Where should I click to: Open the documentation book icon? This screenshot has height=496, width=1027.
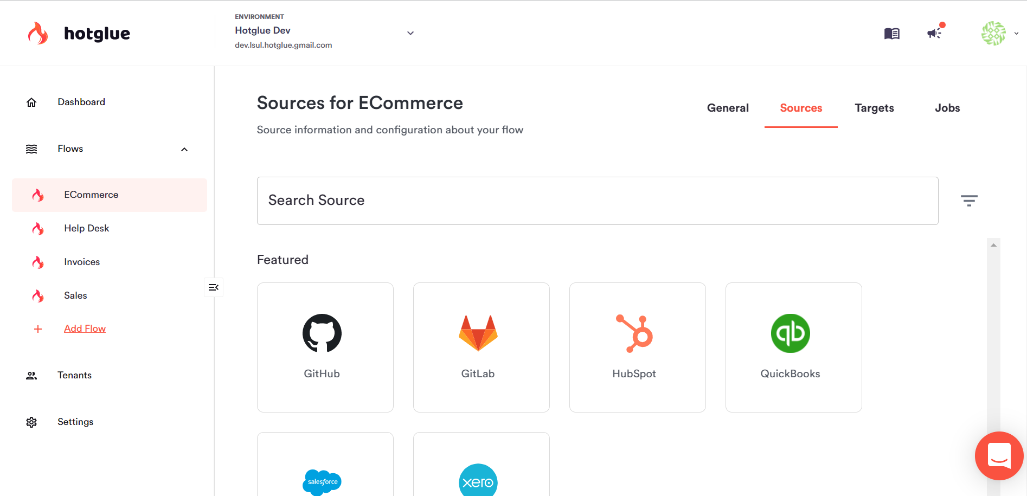(x=892, y=34)
